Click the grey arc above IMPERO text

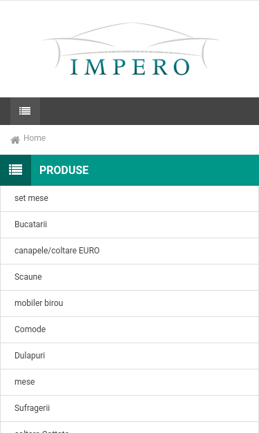click(132, 29)
